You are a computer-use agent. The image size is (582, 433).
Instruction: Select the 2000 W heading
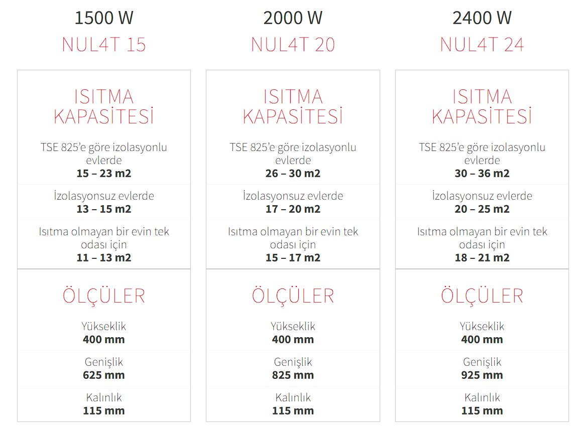click(x=293, y=18)
